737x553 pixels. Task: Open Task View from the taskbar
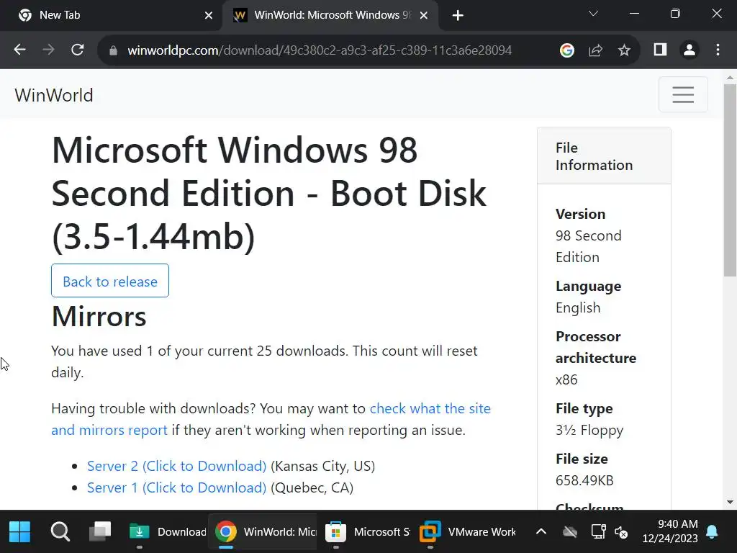tap(99, 532)
